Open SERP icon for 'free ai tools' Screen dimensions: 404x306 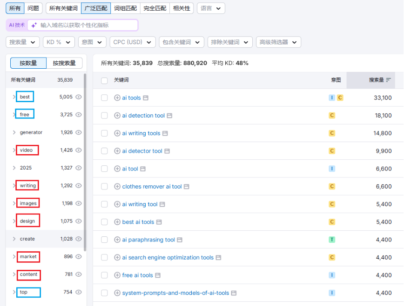point(157,275)
